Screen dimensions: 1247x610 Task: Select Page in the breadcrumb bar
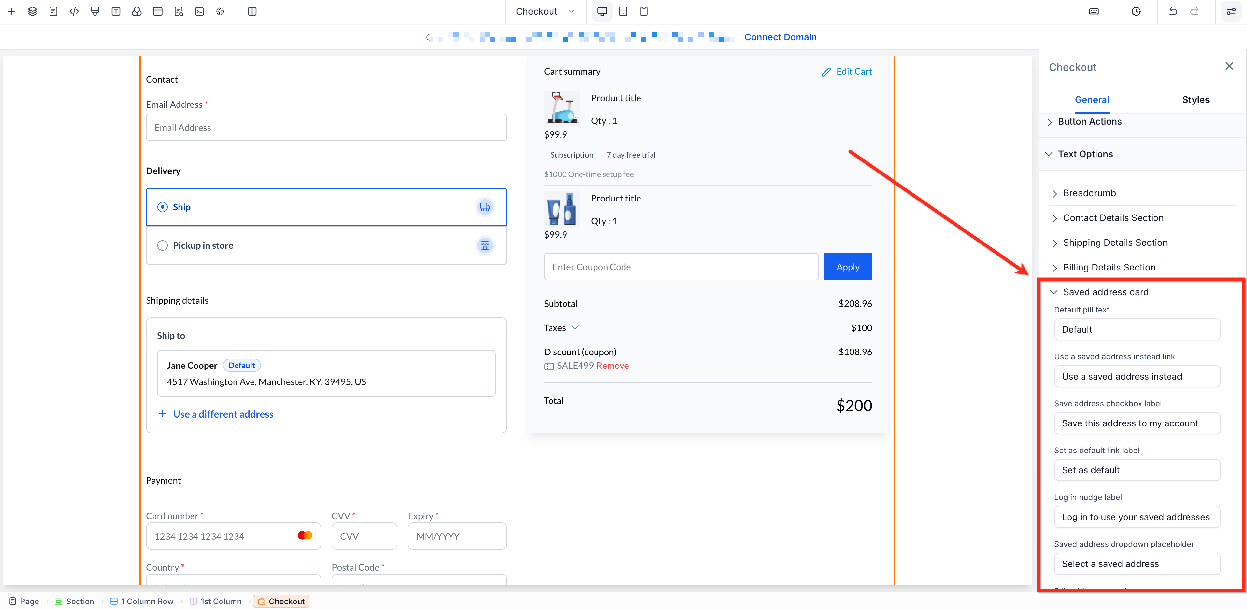tap(24, 601)
